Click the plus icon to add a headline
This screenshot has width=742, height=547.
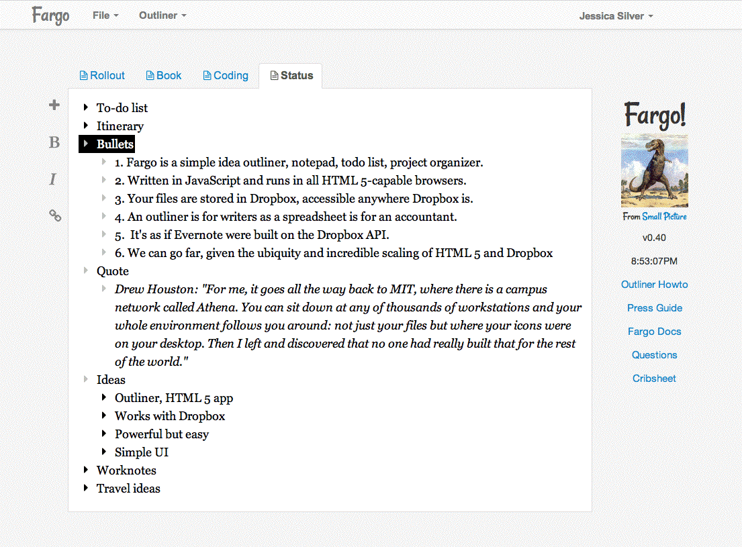(54, 105)
